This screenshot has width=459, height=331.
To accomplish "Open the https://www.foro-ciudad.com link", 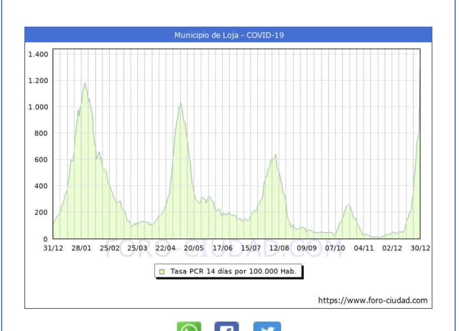I will click(x=373, y=301).
